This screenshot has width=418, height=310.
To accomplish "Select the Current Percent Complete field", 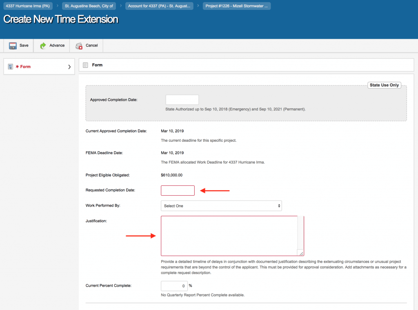I will coord(174,286).
